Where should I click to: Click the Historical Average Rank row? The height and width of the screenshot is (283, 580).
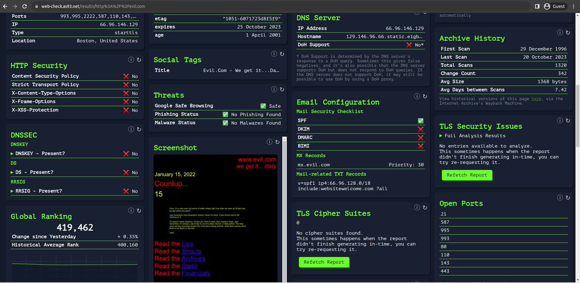point(74,245)
